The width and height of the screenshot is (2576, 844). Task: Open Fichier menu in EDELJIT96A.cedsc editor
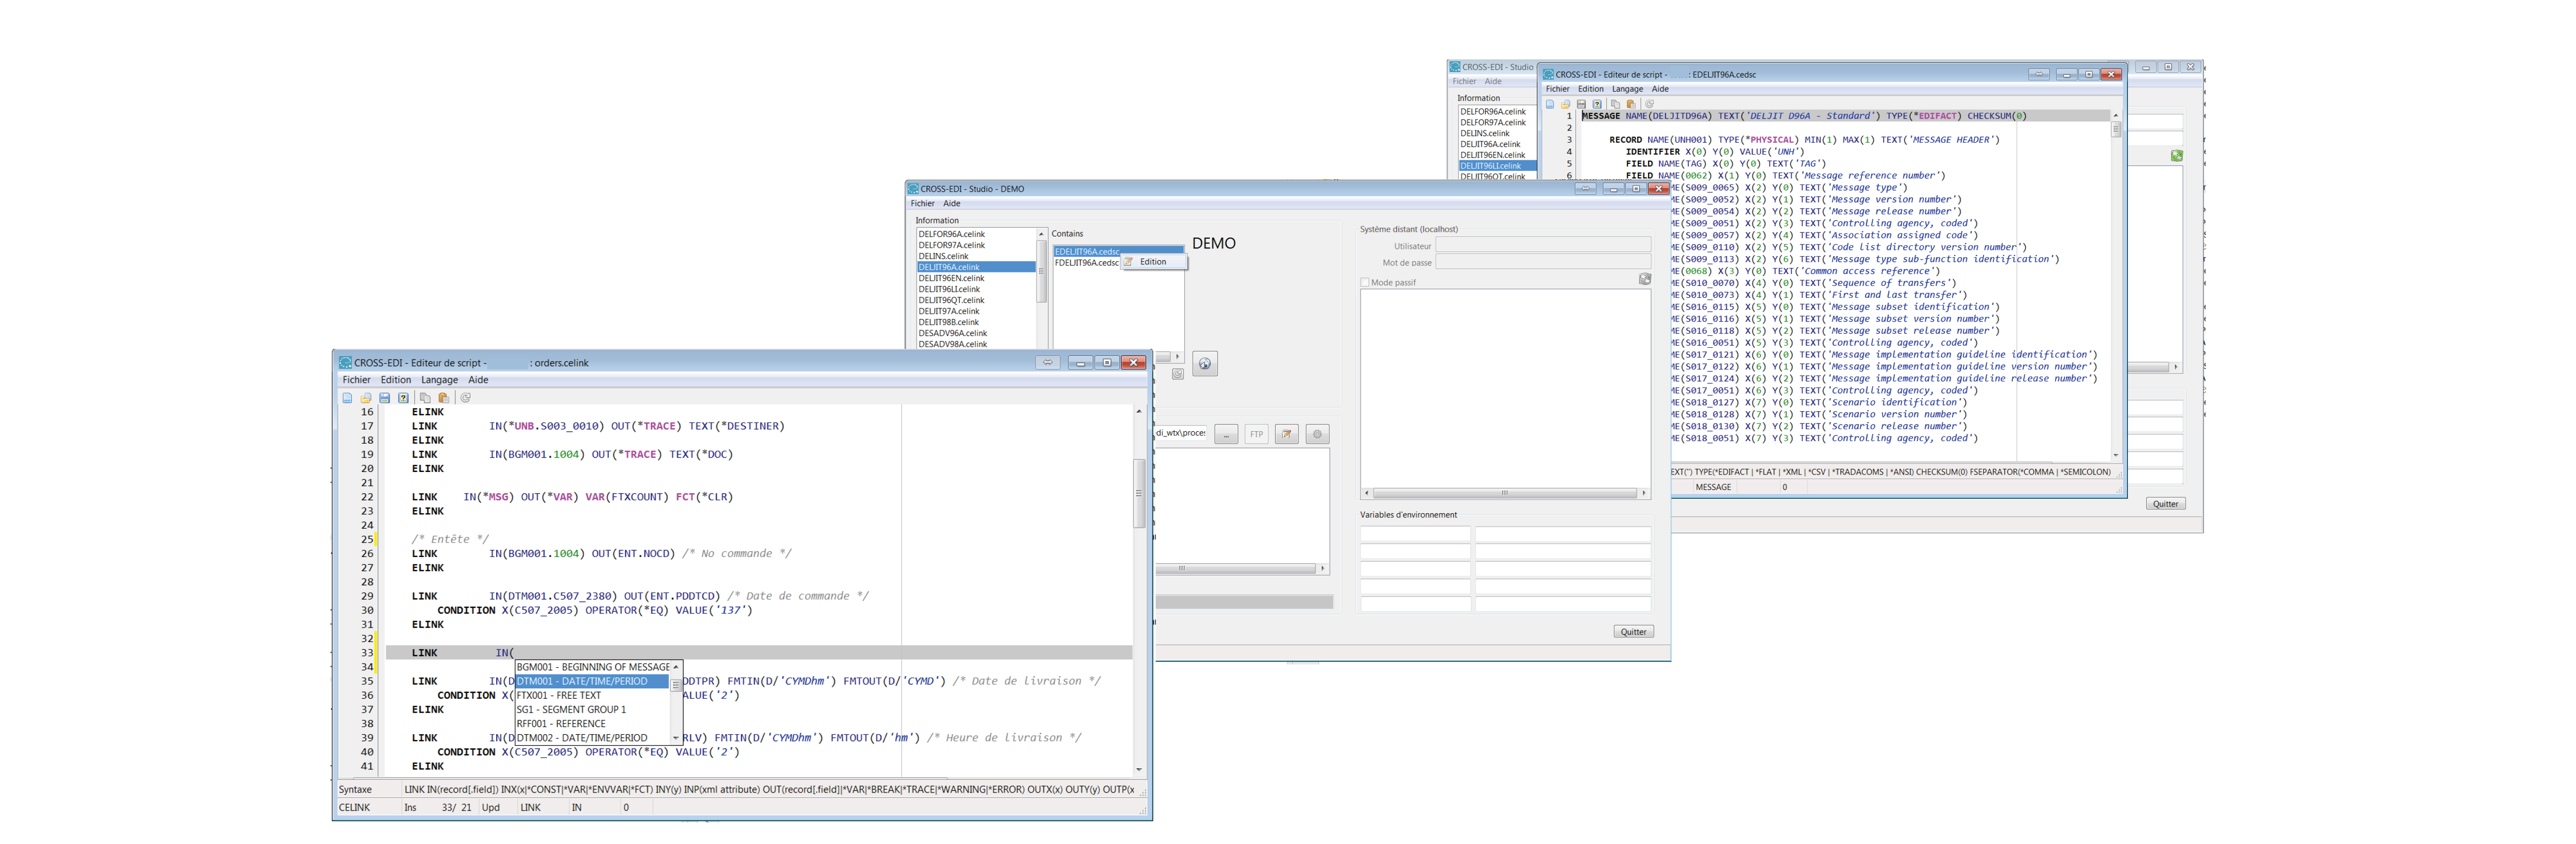coord(1557,89)
